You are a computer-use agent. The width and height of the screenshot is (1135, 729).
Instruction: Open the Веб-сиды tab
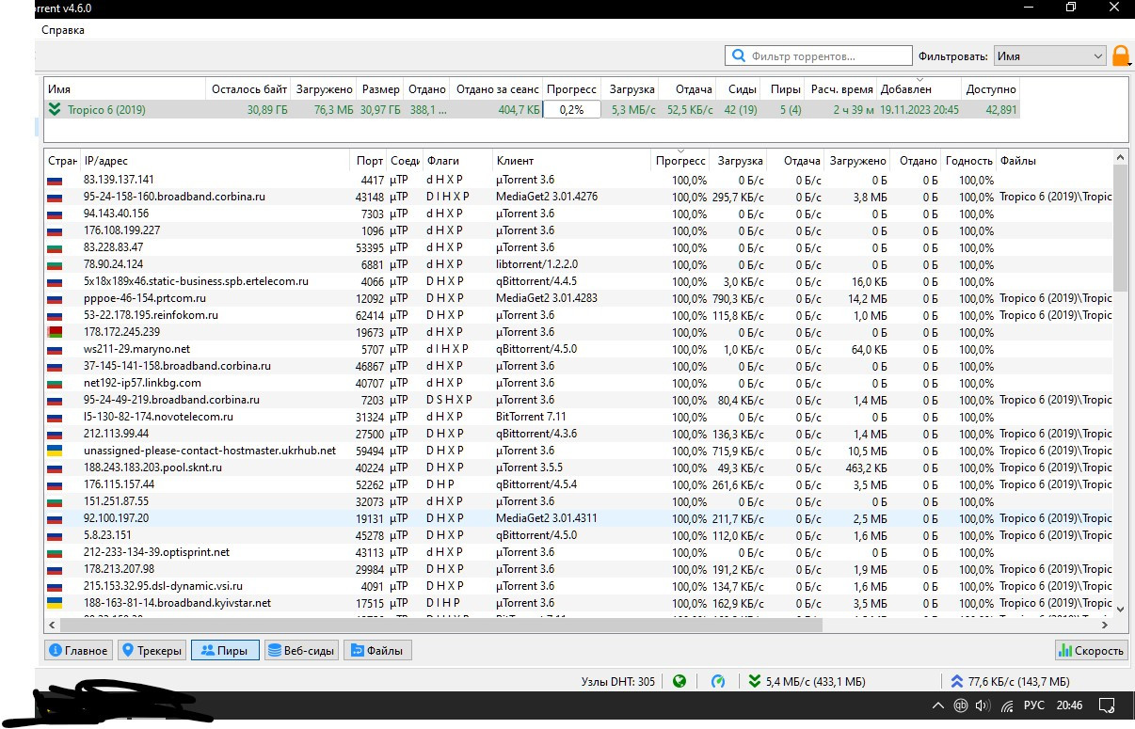click(301, 650)
